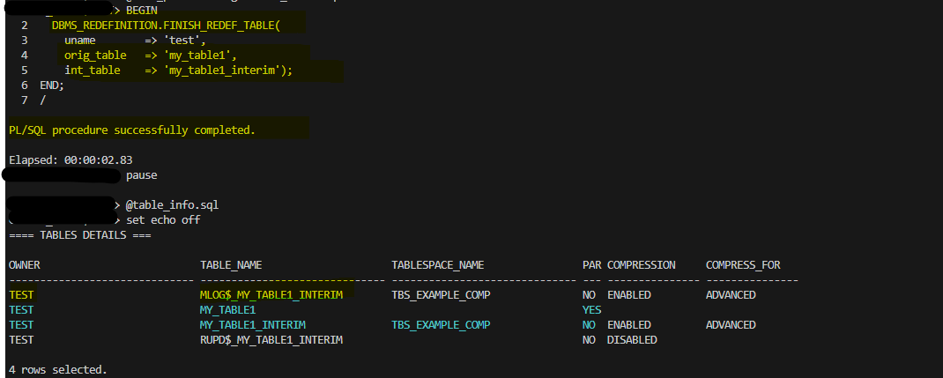Click the MLOG$_MY_TABLE1_INTERIM table name
The image size is (943, 378).
tap(271, 294)
